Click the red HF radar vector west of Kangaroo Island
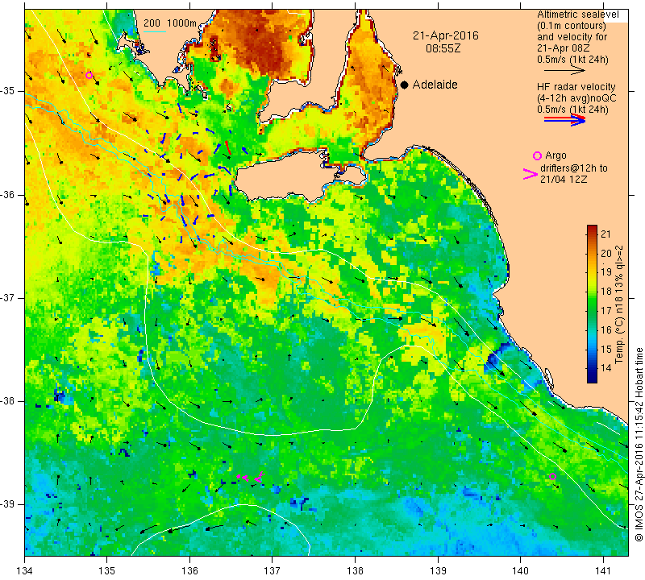 (228, 147)
